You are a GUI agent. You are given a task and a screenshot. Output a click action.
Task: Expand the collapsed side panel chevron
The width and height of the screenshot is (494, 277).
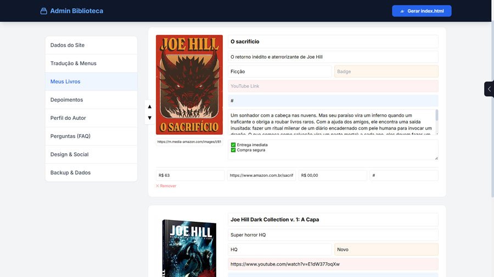pos(489,89)
